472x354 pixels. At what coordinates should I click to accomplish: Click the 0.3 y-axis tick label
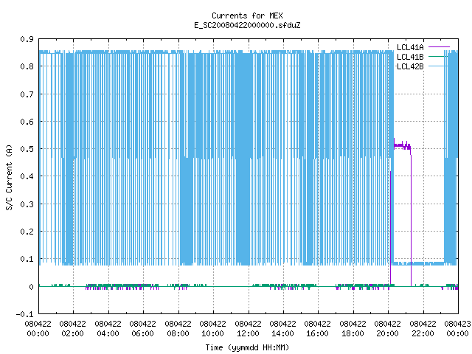pyautogui.click(x=27, y=204)
